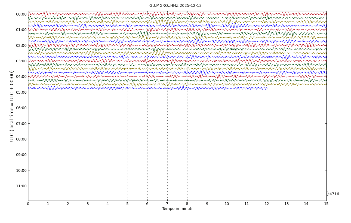Click the plot title GU.MGRO..HHZ 2025-12-13
This screenshot has height=223, width=351.
point(175,6)
